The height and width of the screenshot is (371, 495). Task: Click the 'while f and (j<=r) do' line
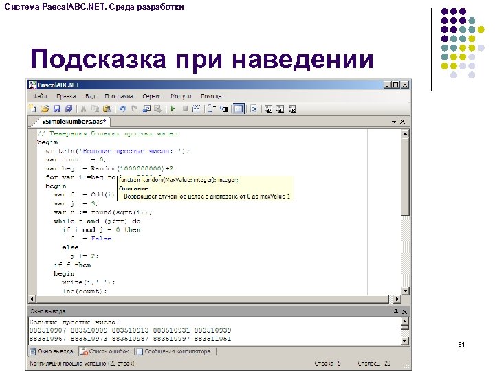(97, 221)
